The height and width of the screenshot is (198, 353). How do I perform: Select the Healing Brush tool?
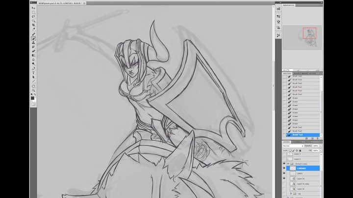pos(33,34)
